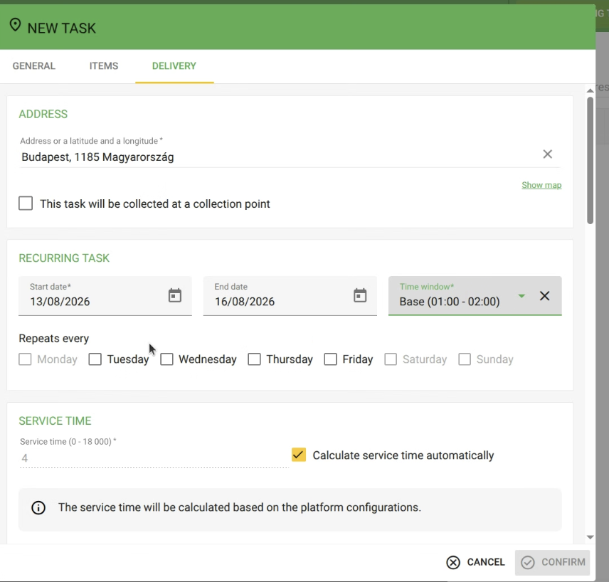609x582 pixels.
Task: Click the NEW TASK dialog title
Action: pos(62,28)
